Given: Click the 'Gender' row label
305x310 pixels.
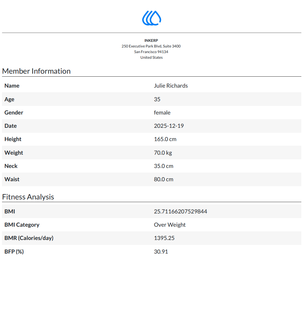Looking at the screenshot, I should pos(14,113).
